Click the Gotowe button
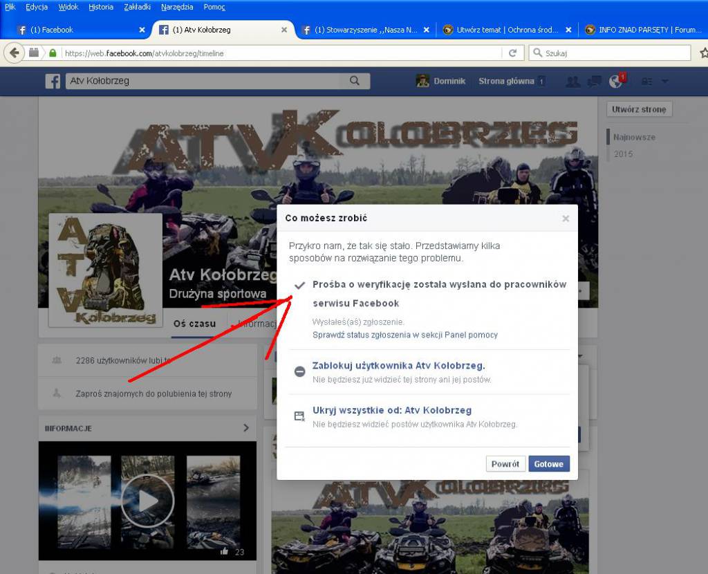 [x=548, y=464]
